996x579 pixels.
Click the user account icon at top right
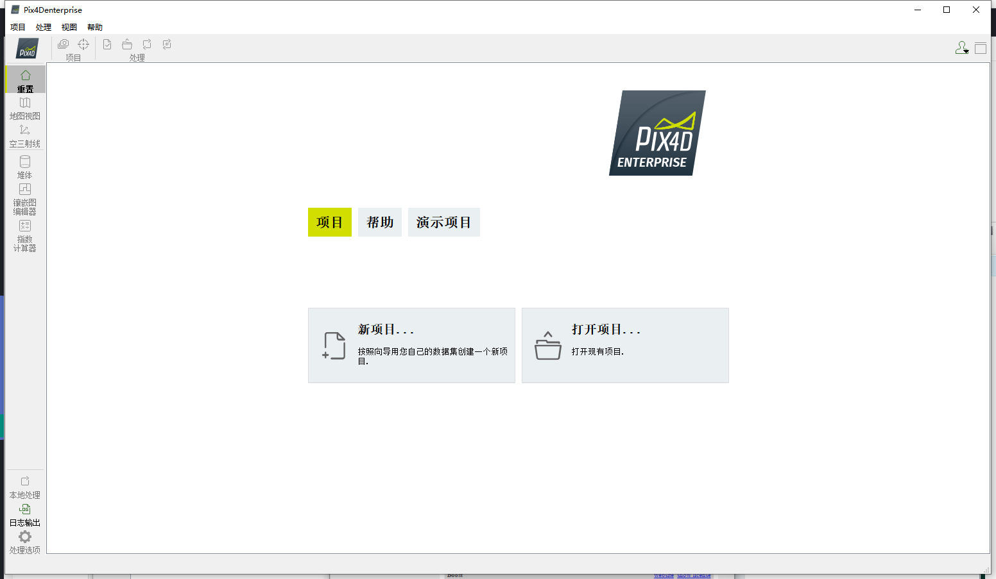coord(961,47)
